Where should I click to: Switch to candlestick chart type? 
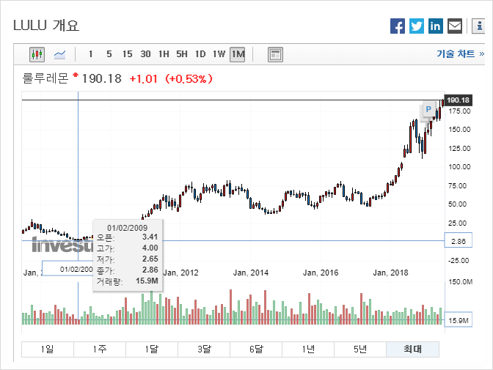[37, 54]
